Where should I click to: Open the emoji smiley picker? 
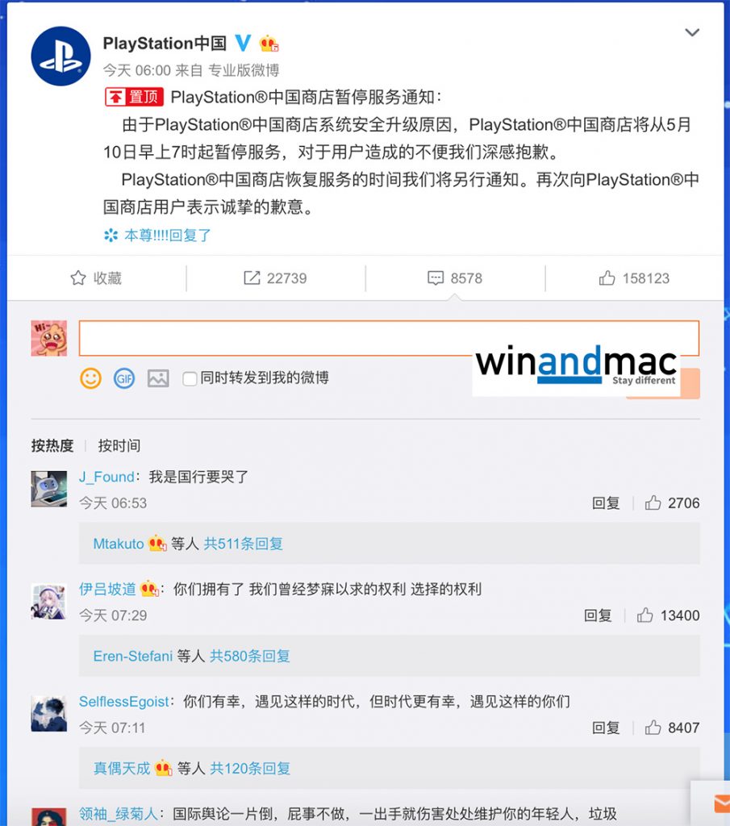click(x=90, y=378)
